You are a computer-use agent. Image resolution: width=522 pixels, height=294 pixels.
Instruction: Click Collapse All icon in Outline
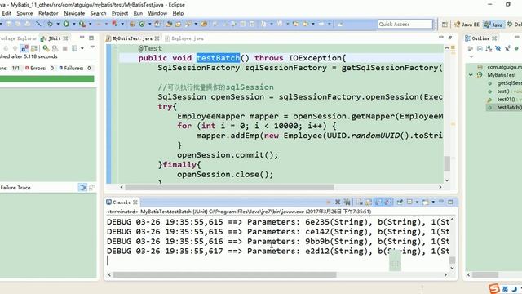pyautogui.click(x=480, y=49)
